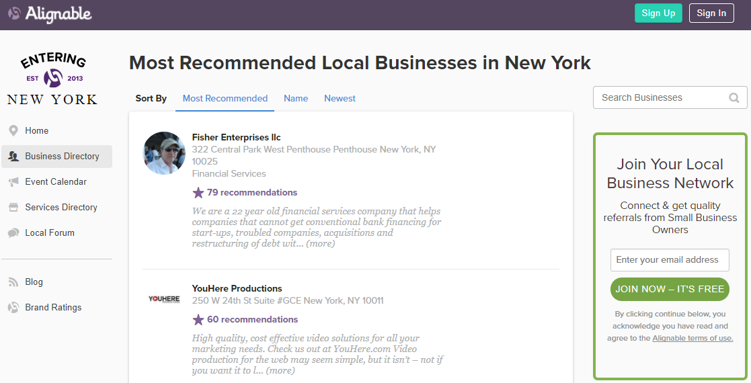Open the Alignable terms of use link
Screen dimensions: 751x383
click(x=693, y=338)
